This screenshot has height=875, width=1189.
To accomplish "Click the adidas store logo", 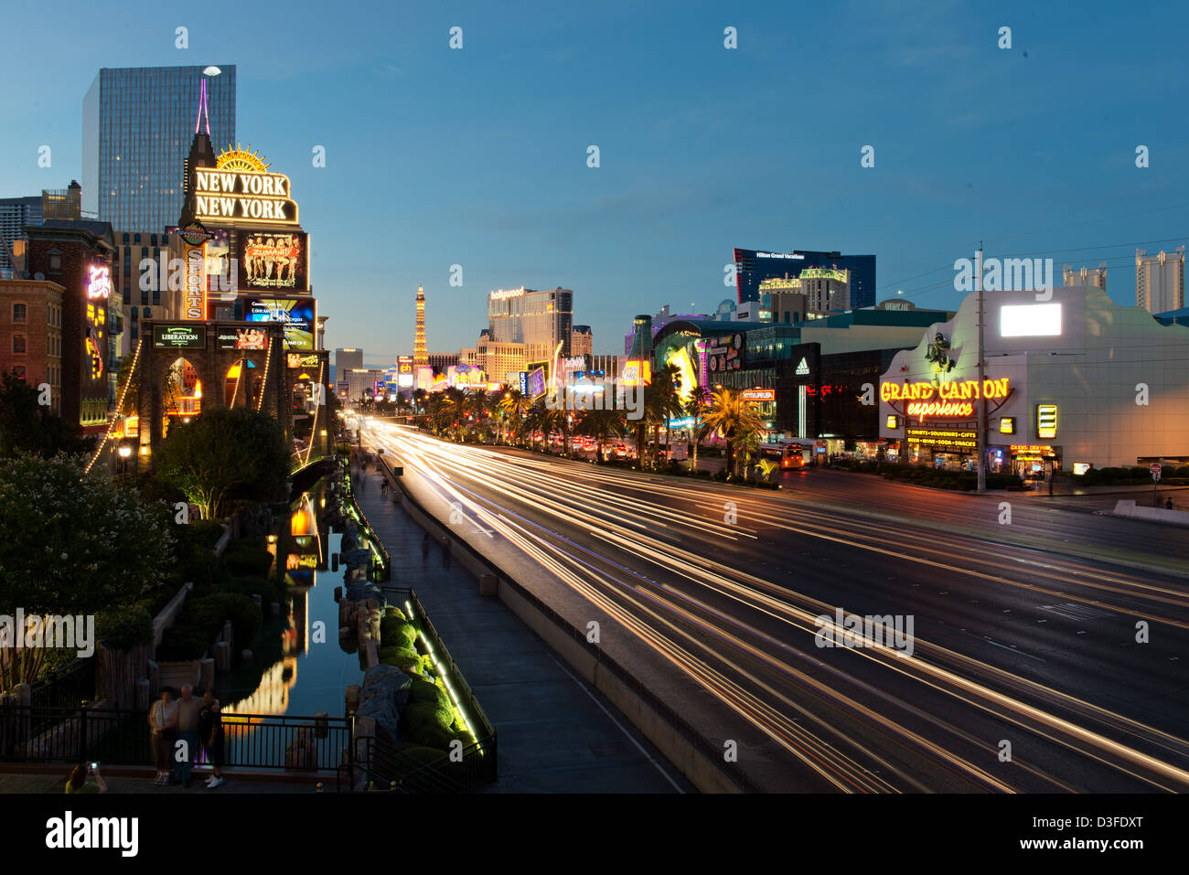I will click(x=802, y=368).
